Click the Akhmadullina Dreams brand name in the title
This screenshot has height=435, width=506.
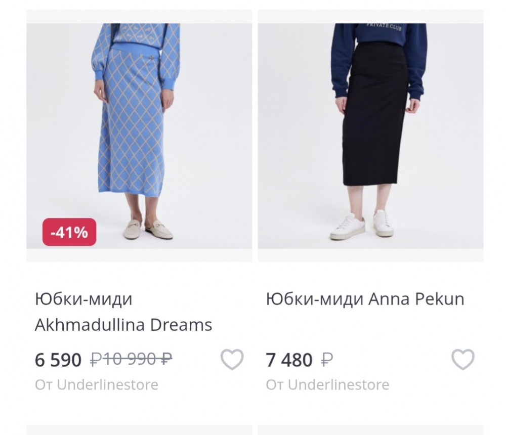click(x=122, y=325)
